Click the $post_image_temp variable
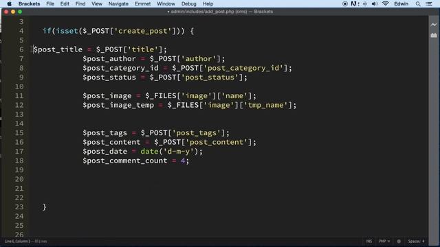The width and height of the screenshot is (440, 247). pos(118,105)
